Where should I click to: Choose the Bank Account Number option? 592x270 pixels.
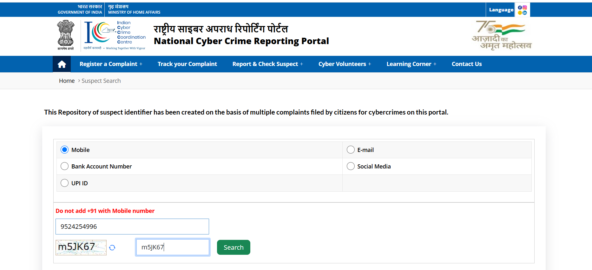pyautogui.click(x=65, y=166)
